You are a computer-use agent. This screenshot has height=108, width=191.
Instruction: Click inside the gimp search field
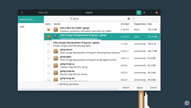click(x=100, y=19)
